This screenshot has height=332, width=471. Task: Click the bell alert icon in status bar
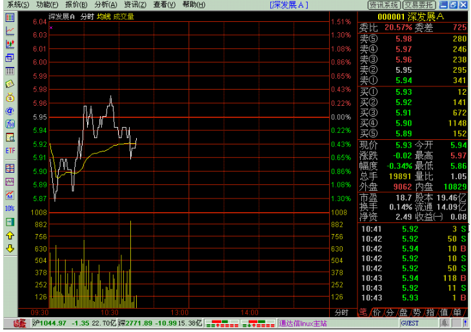tap(445, 323)
